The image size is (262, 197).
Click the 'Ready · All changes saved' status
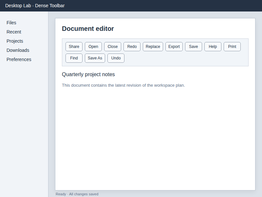[77, 194]
